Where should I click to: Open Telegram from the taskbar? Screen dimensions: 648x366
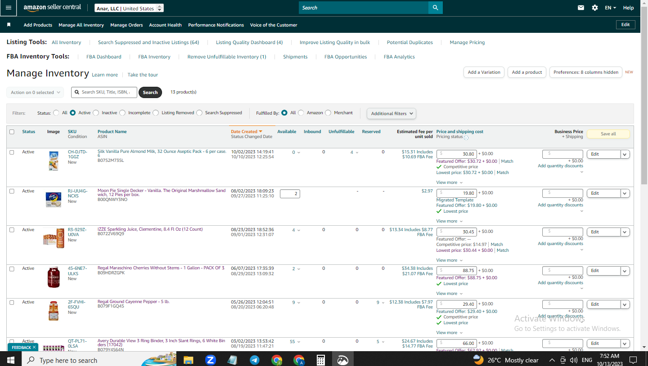tap(254, 360)
